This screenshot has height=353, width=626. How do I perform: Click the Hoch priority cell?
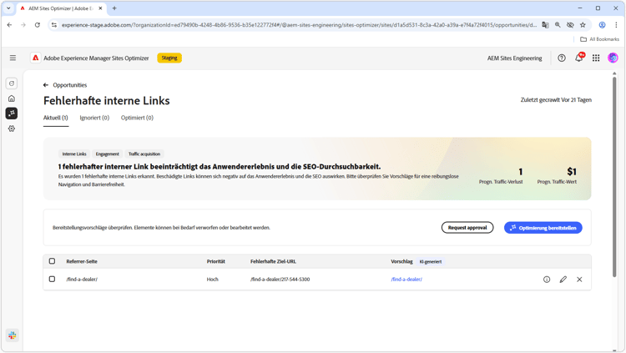(212, 280)
